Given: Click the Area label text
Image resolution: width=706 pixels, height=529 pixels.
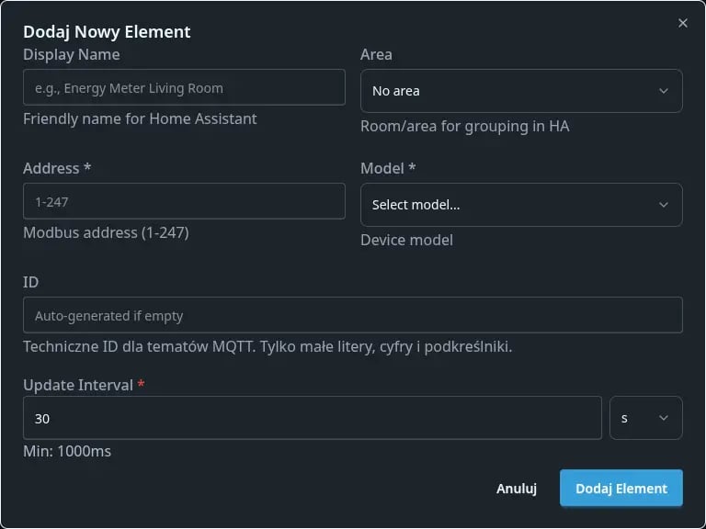Looking at the screenshot, I should (376, 54).
